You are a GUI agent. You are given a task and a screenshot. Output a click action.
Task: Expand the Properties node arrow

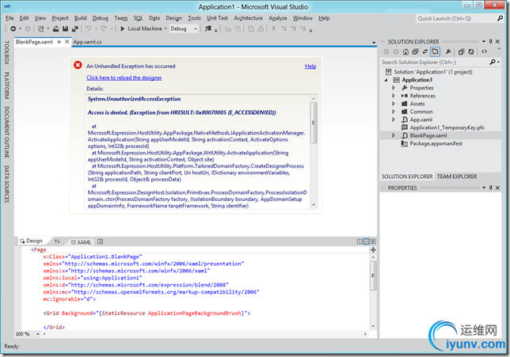coord(394,88)
